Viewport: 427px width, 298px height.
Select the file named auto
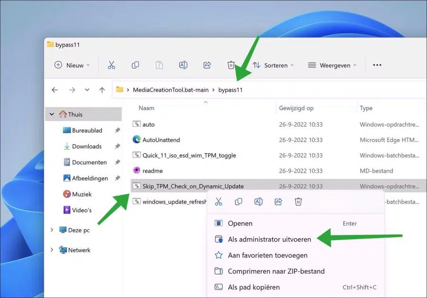pyautogui.click(x=149, y=124)
